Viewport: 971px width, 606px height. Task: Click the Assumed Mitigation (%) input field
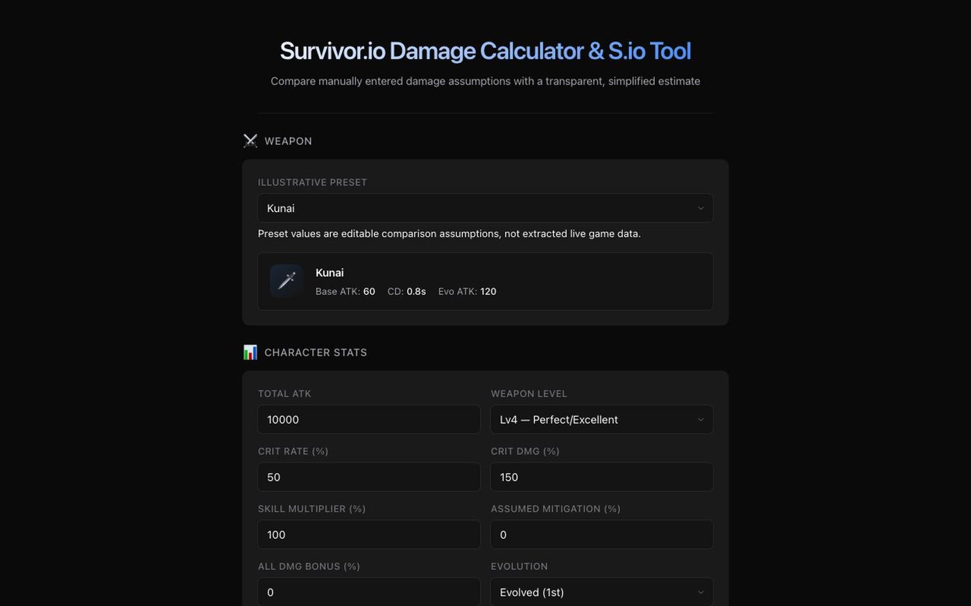[601, 534]
